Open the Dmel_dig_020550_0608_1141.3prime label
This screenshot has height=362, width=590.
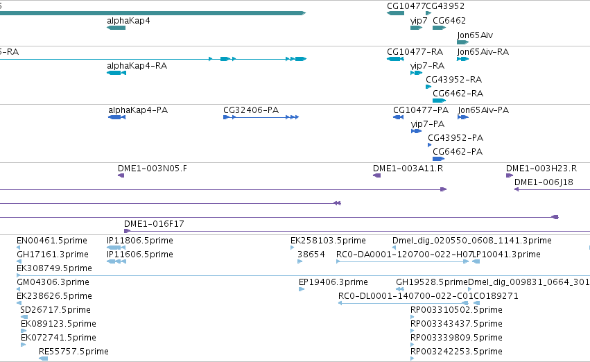click(x=472, y=241)
